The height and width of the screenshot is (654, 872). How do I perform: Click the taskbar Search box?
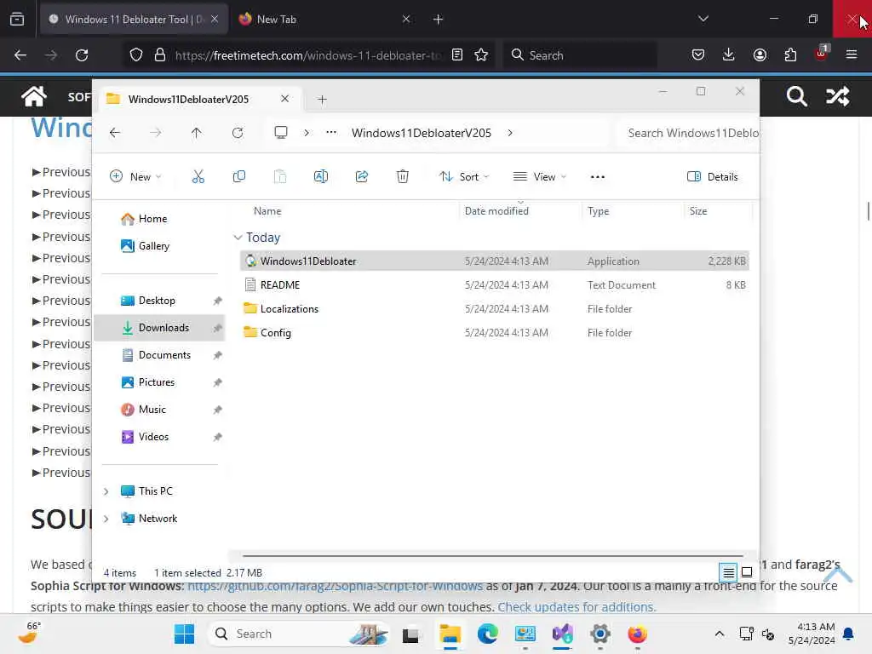299,634
